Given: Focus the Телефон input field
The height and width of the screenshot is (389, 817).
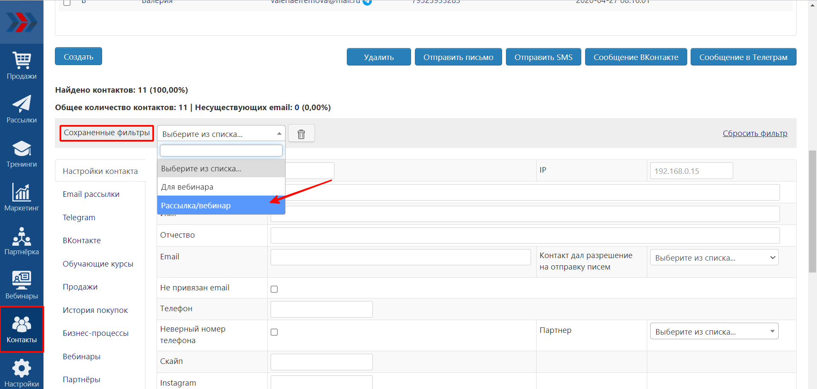Looking at the screenshot, I should point(321,309).
